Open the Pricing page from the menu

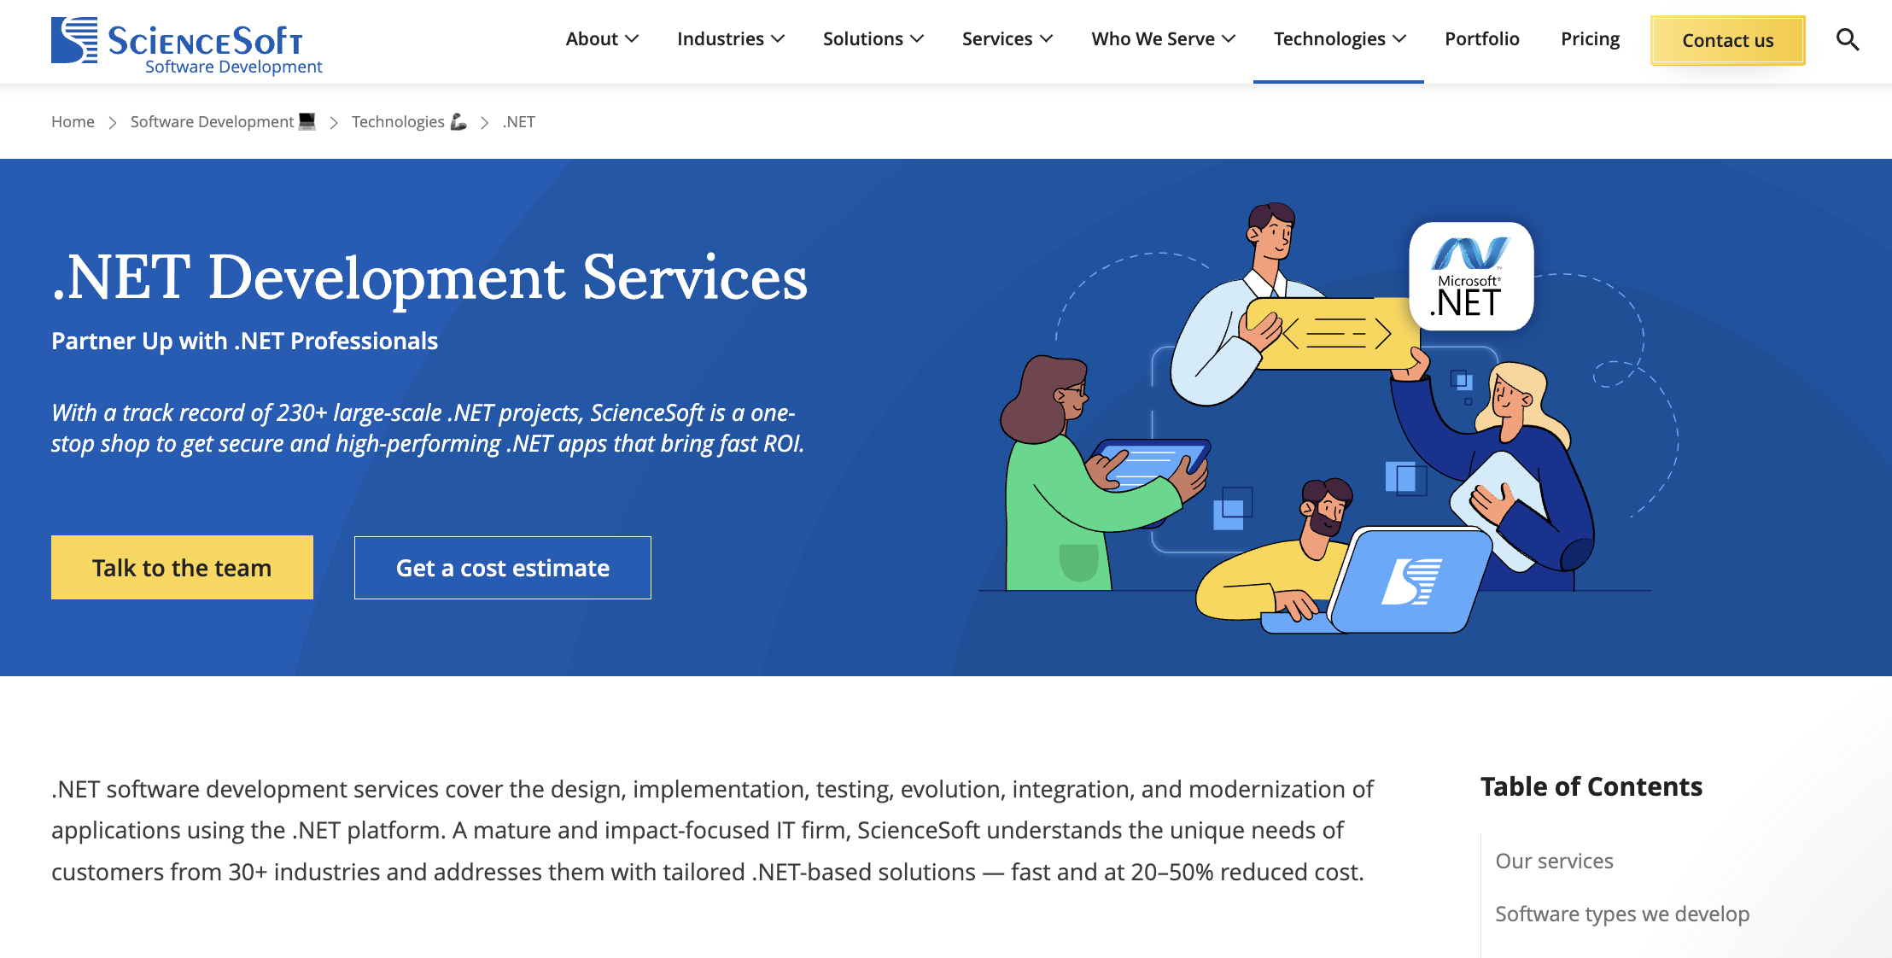1589,38
